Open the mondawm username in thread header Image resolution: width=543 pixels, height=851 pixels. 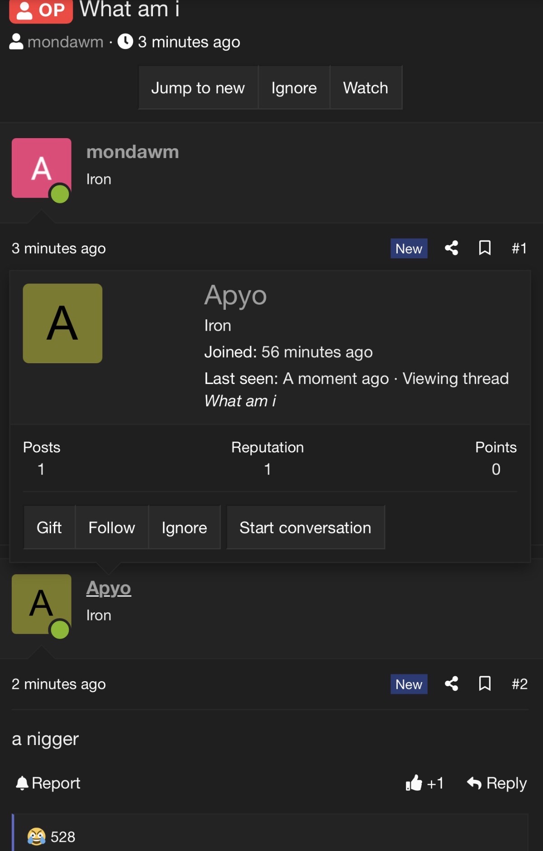pos(65,42)
